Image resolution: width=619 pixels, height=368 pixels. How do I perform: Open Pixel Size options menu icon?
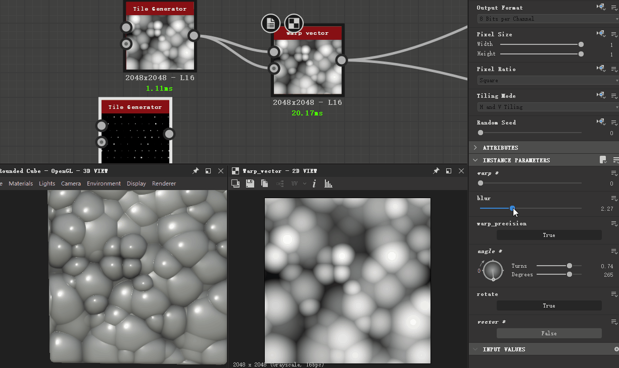(614, 34)
